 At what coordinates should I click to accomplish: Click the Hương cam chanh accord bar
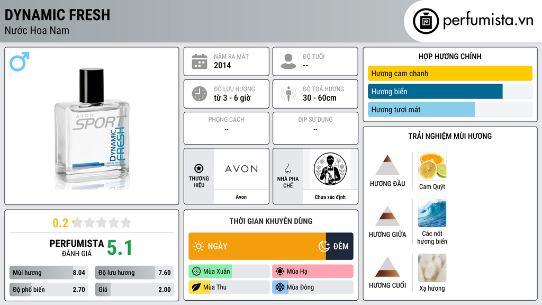pyautogui.click(x=450, y=73)
